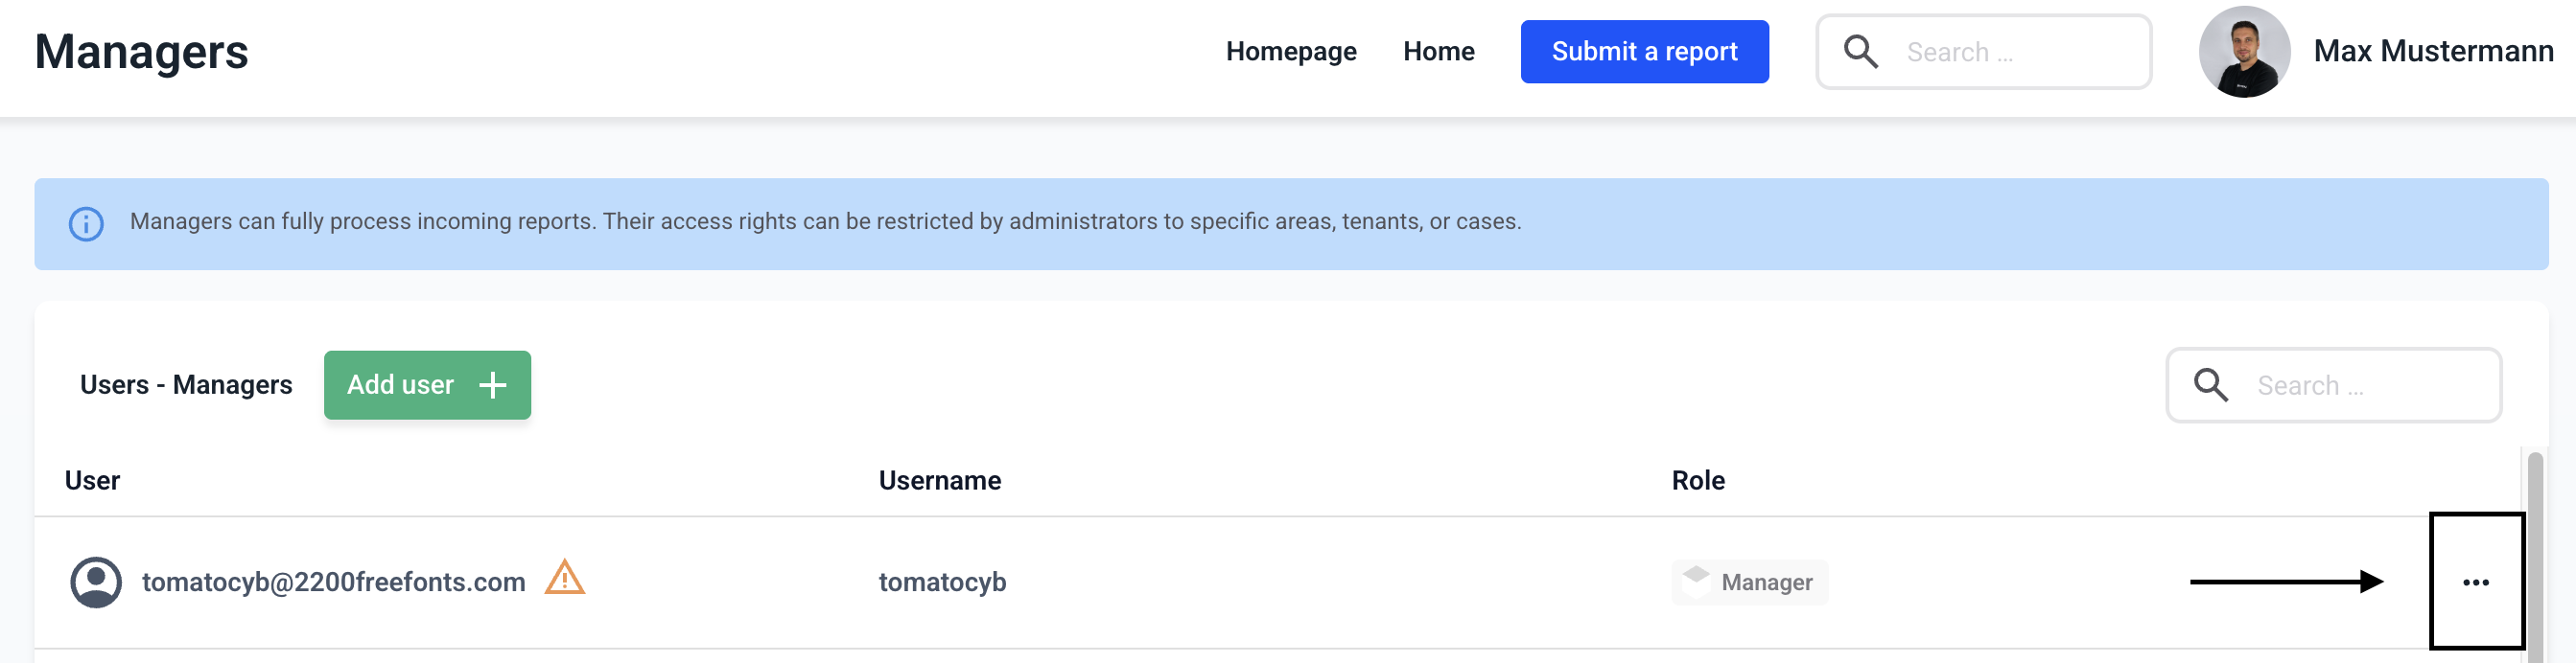2576x663 pixels.
Task: Sort by the Role column header
Action: [x=1698, y=480]
